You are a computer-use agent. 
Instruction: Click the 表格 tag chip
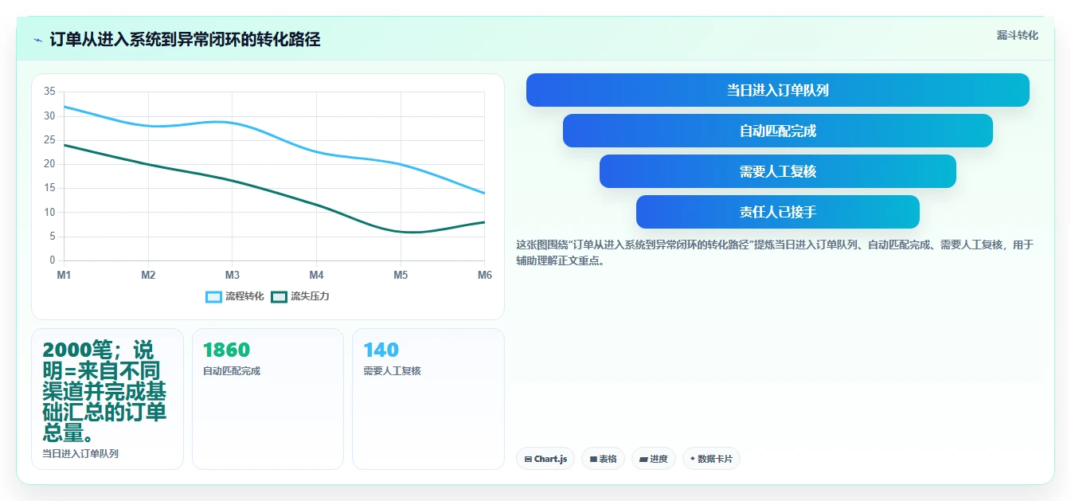604,459
